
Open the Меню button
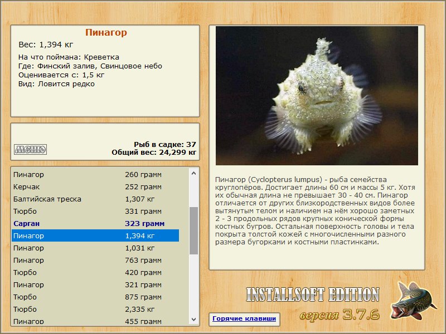coord(31,149)
